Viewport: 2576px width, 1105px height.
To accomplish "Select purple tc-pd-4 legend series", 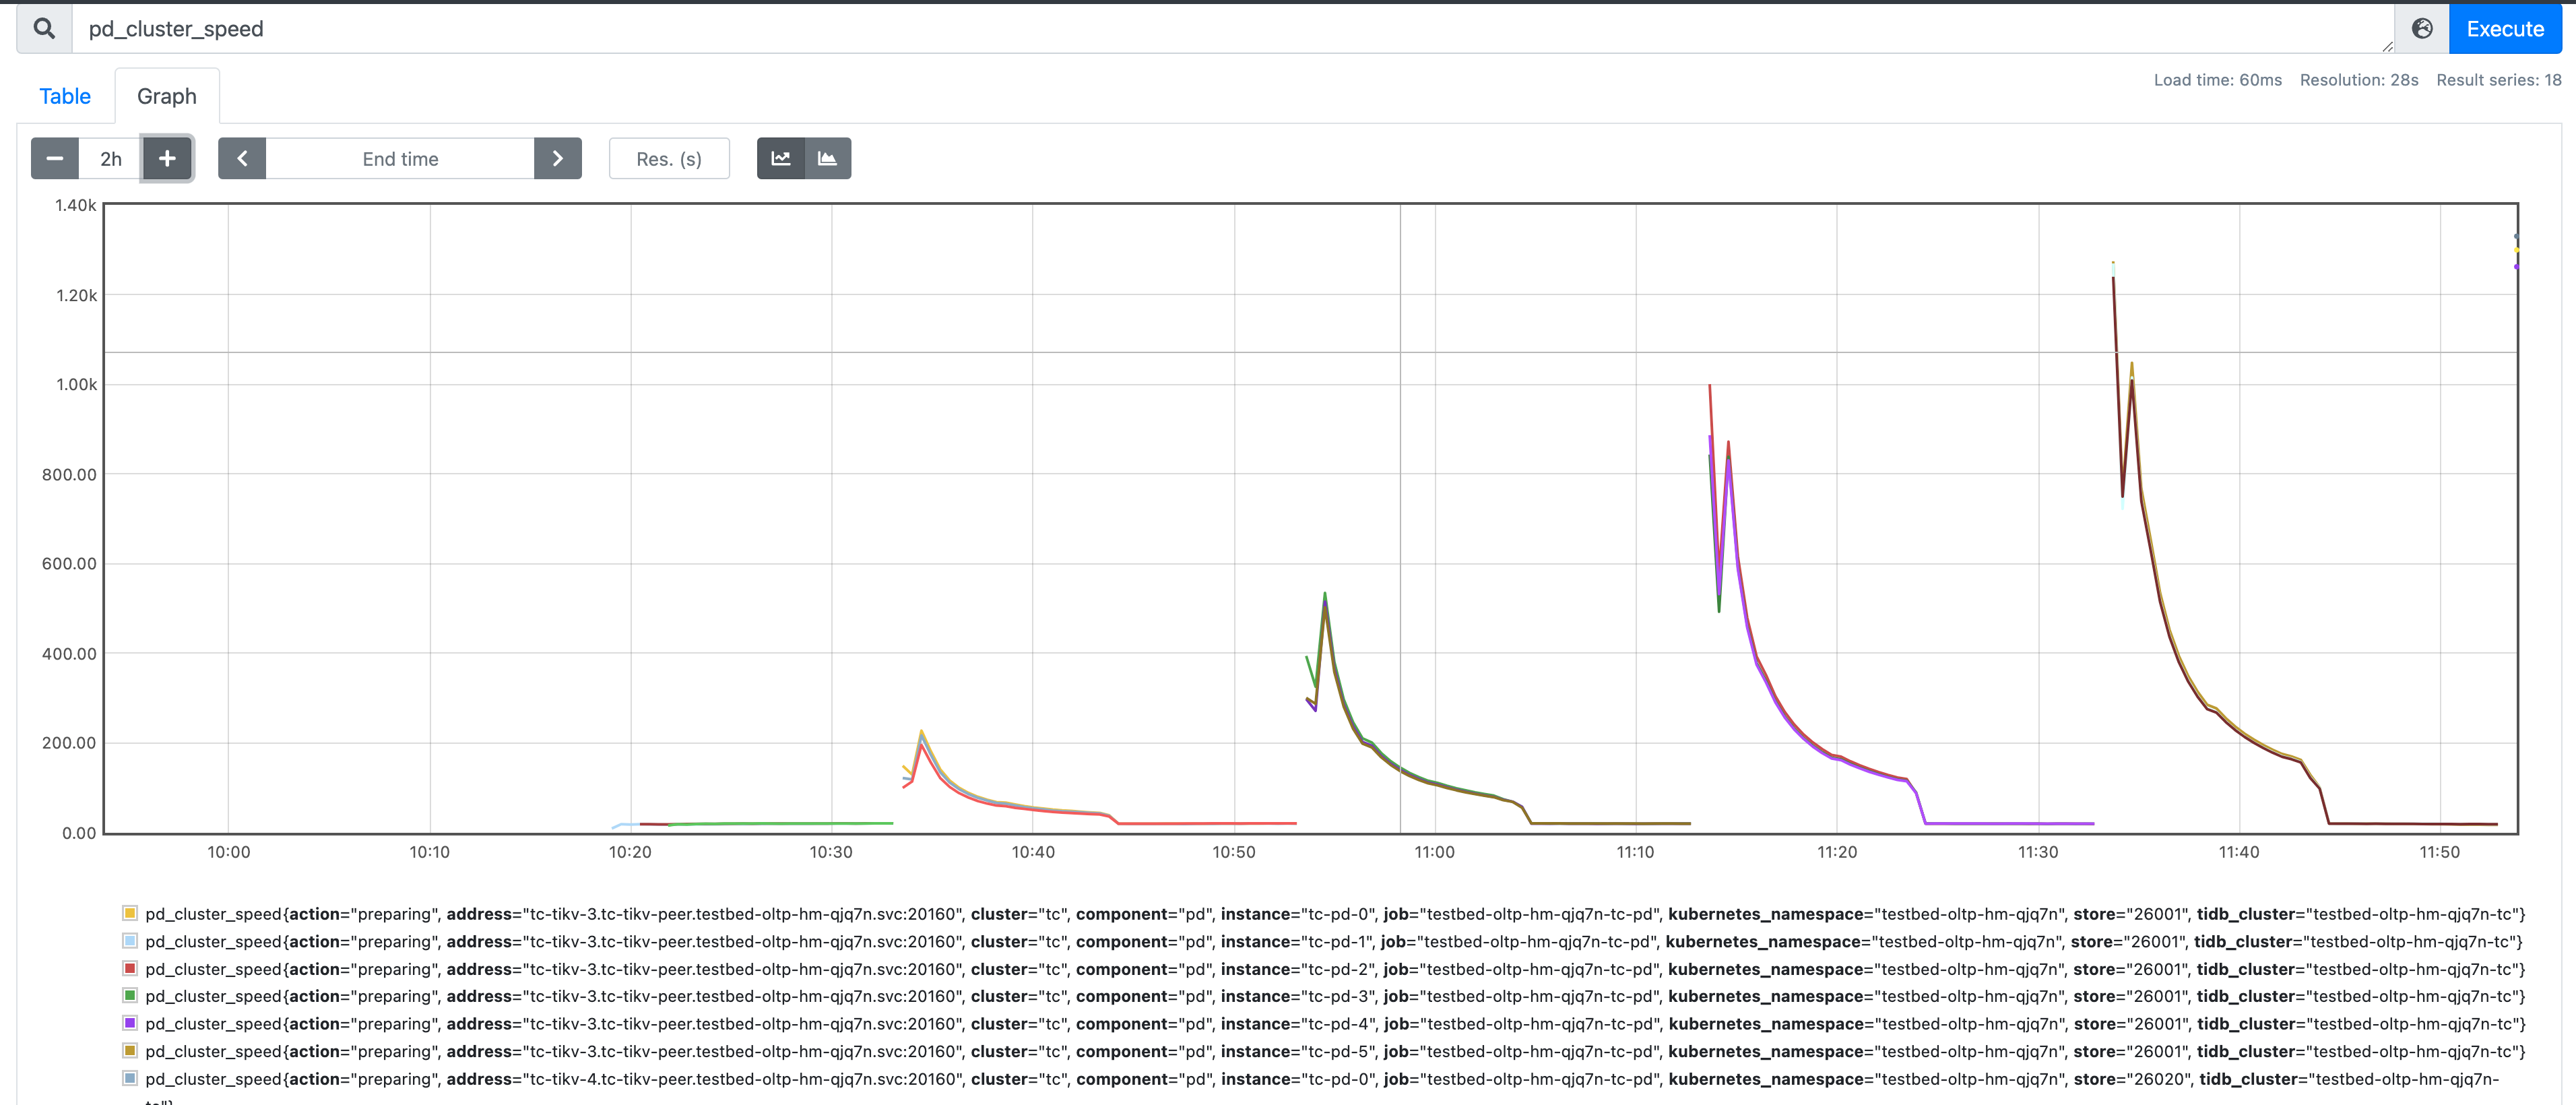I will [x=130, y=1023].
